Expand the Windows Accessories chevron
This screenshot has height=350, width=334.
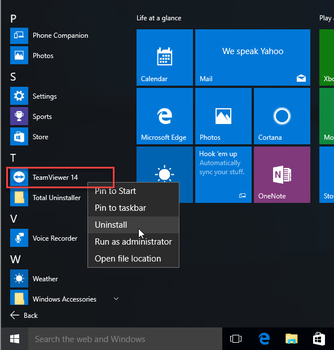(116, 299)
